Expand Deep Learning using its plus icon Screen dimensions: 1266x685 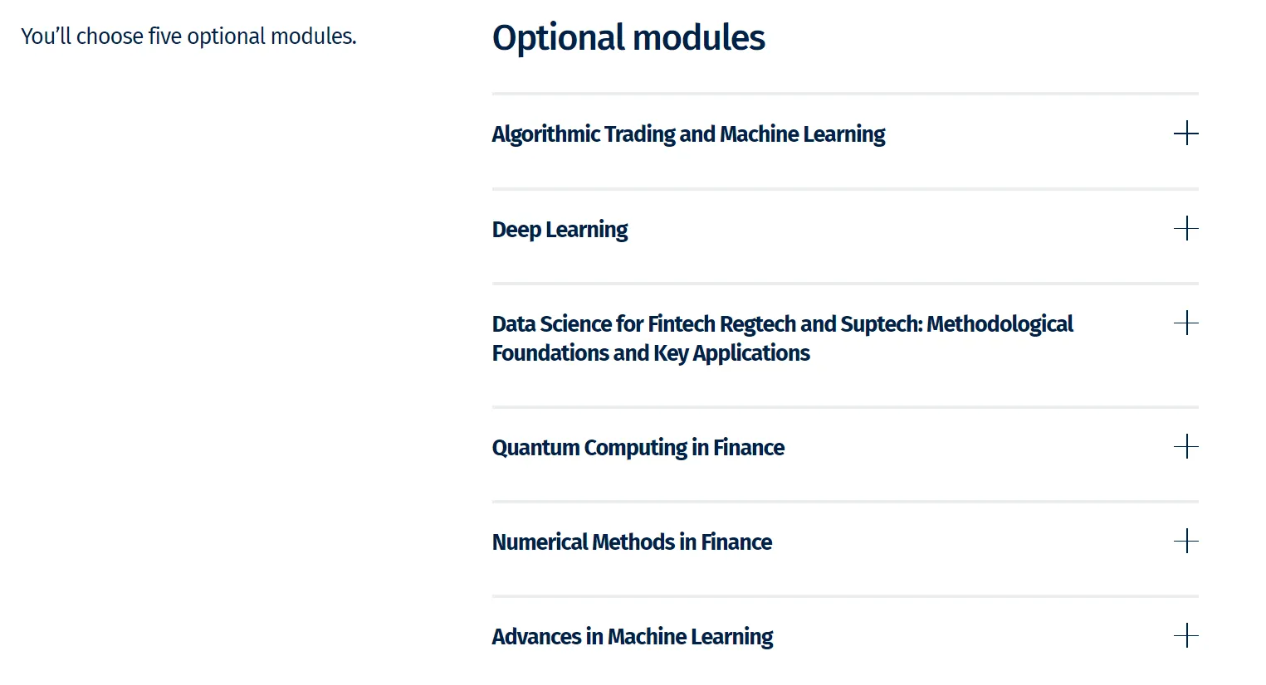tap(1185, 228)
